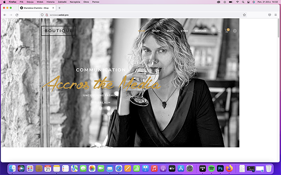Bookmark this page with the star icon

click(x=244, y=15)
